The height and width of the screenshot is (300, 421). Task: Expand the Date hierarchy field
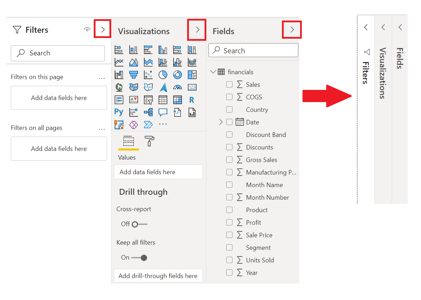221,122
